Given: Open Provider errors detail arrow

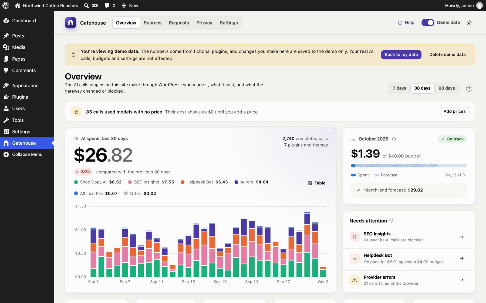Looking at the screenshot, I should pos(462,280).
